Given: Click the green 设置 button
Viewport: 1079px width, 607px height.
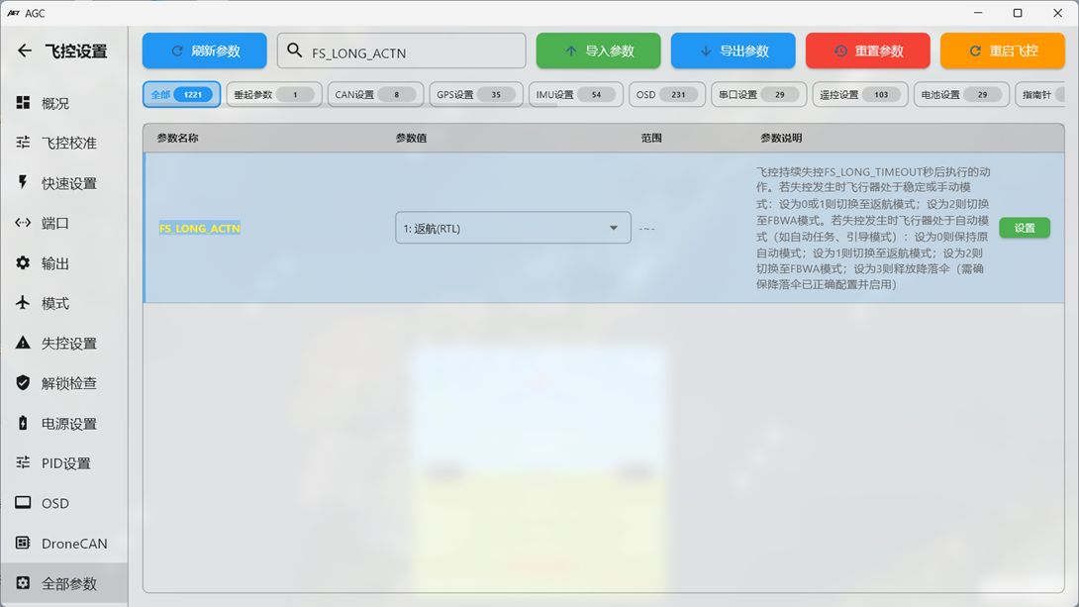Looking at the screenshot, I should tap(1024, 228).
